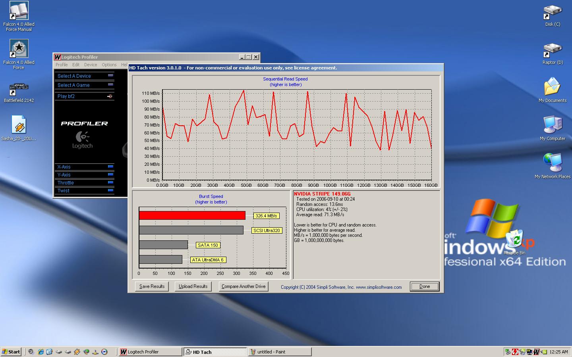The width and height of the screenshot is (572, 357).
Task: Click the Average read: 71.3 MB/s text
Action: click(320, 215)
